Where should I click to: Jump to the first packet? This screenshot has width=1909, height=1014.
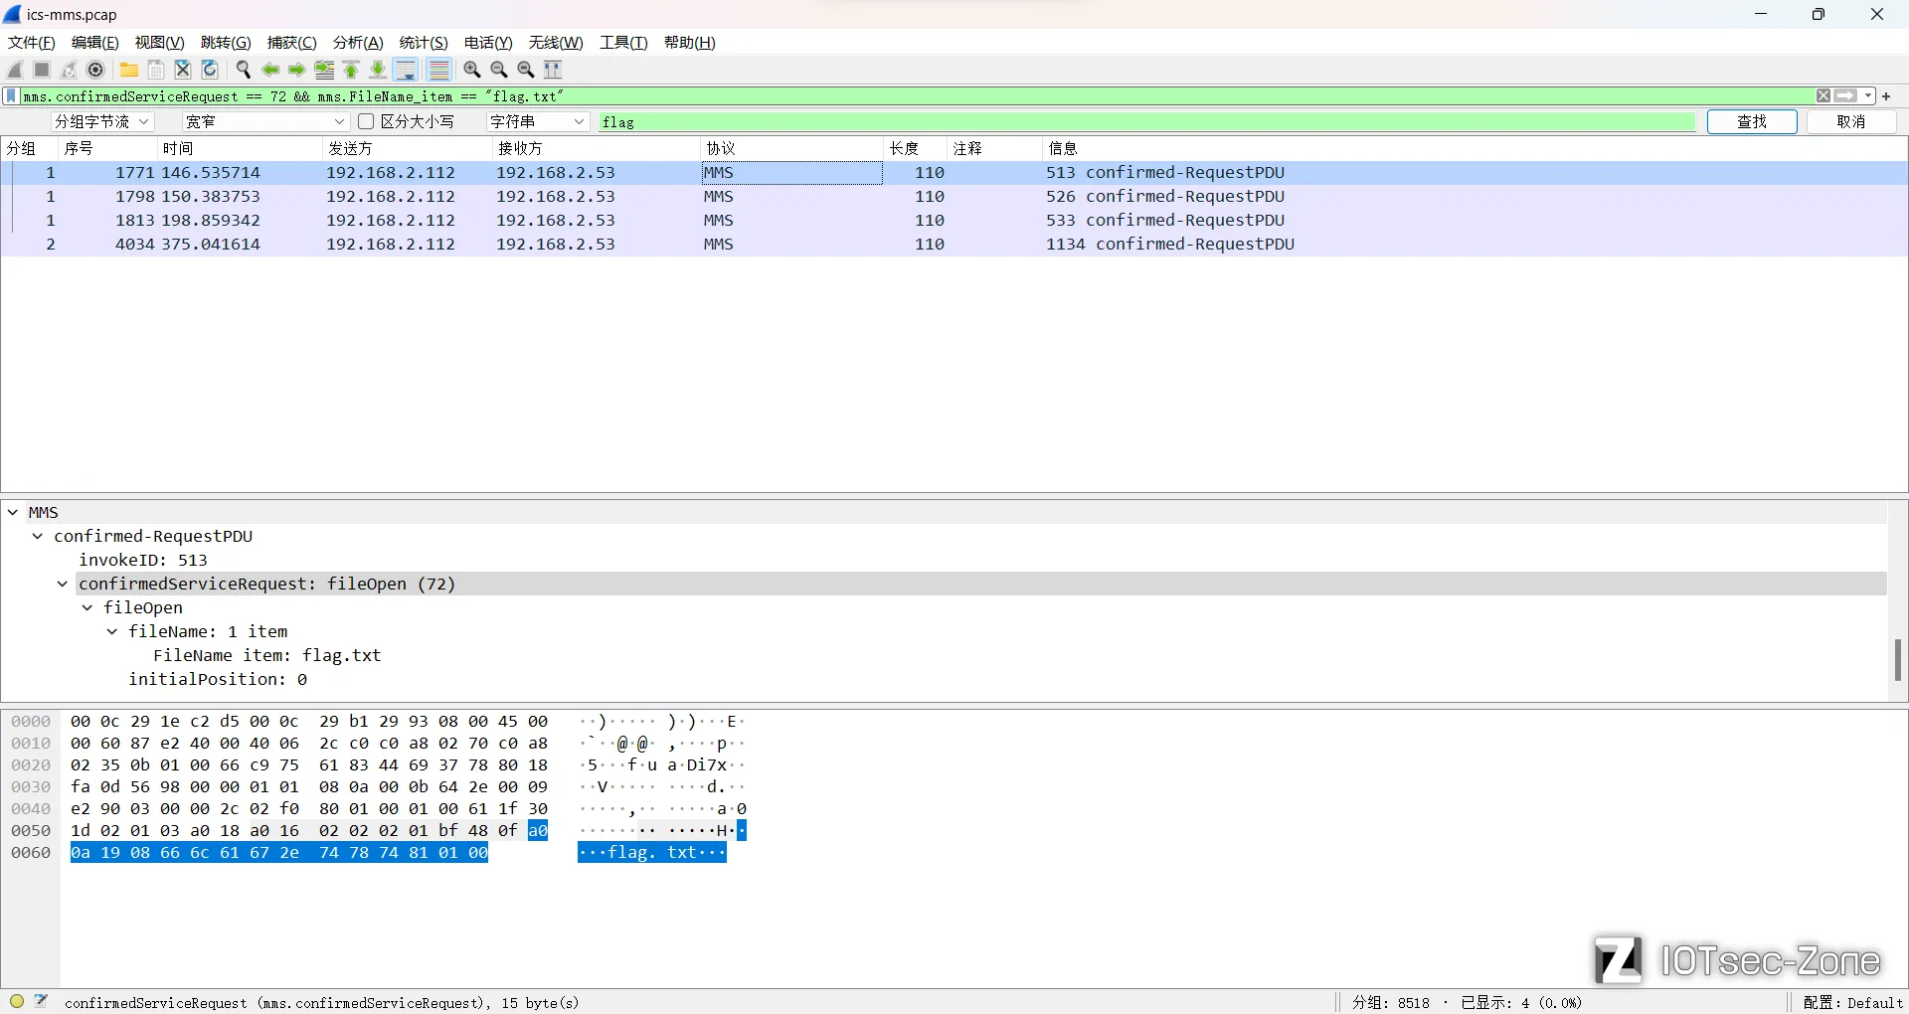tap(351, 70)
